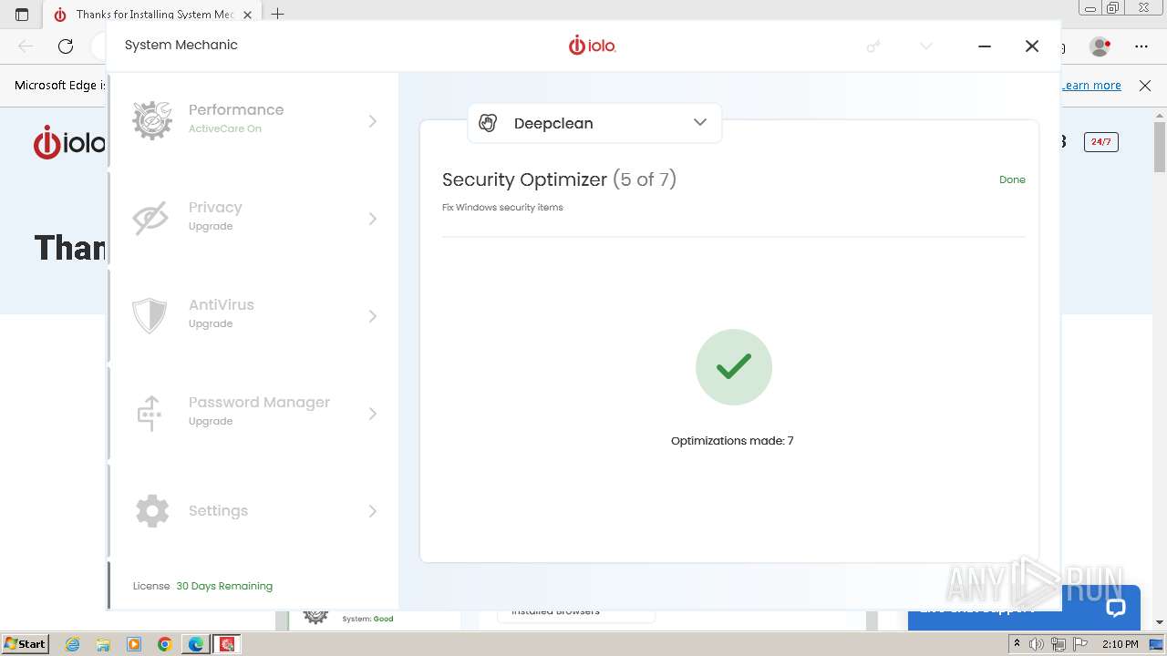Screen dimensions: 1167x656
Task: Click iolo logo on the webpage
Action: tap(69, 143)
